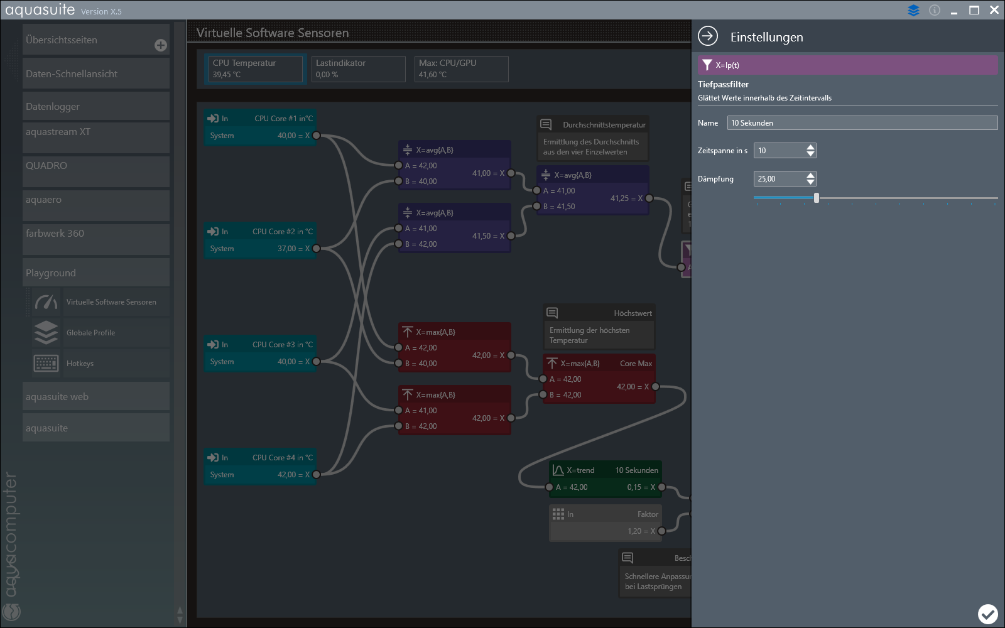Open the layers stack icon in title bar
This screenshot has height=628, width=1005.
coord(913,10)
